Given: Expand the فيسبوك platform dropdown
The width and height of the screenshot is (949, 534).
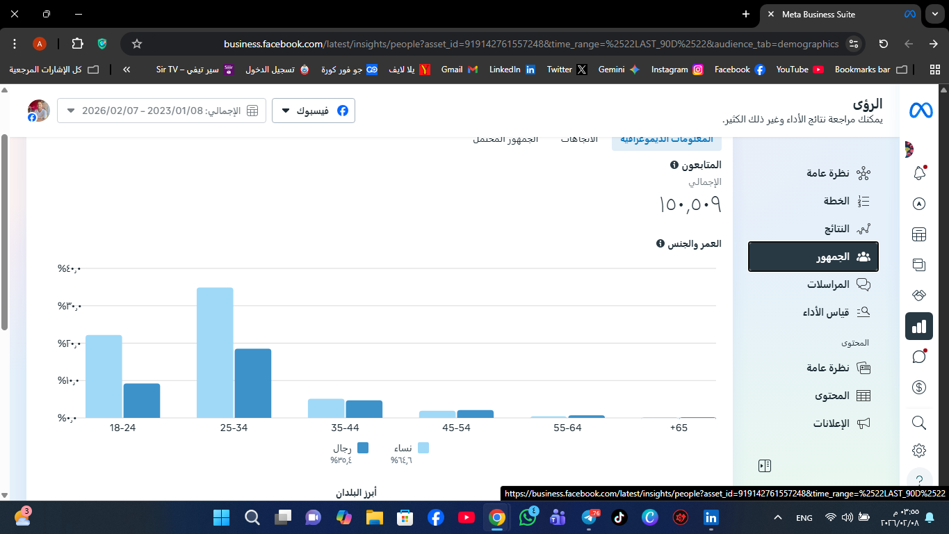Looking at the screenshot, I should (x=314, y=111).
